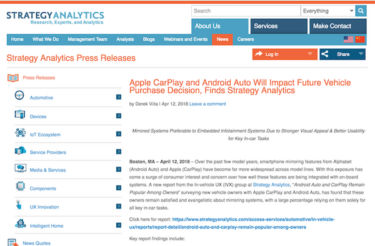Open the Strategy Analytics inline link
The height and width of the screenshot is (246, 375).
[x=271, y=185]
